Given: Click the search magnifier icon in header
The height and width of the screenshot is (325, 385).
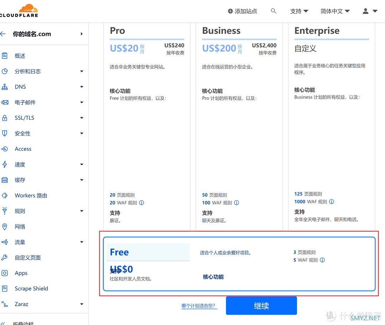Looking at the screenshot, I should (273, 11).
